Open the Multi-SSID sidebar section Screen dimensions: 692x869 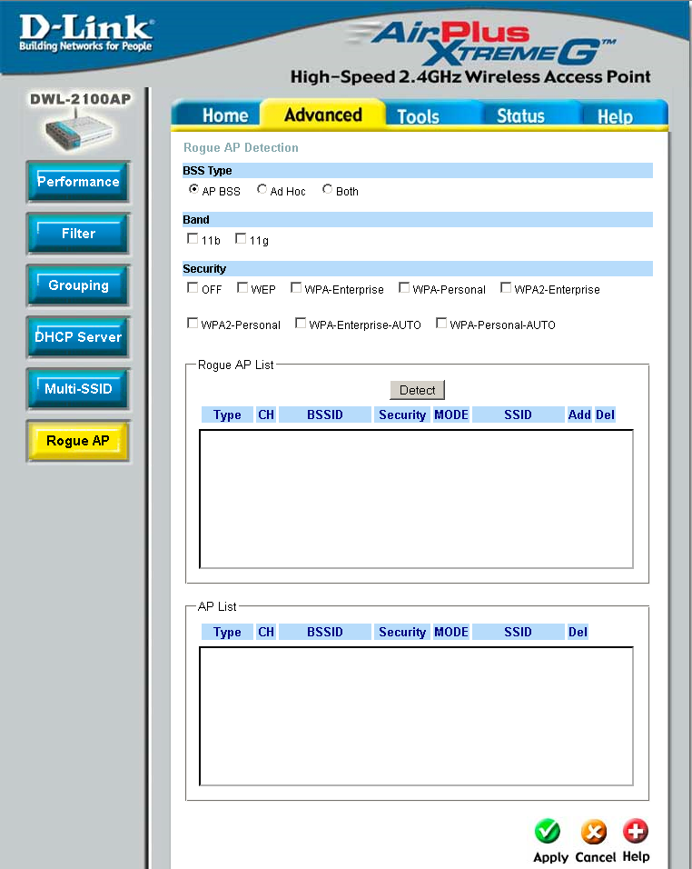pyautogui.click(x=78, y=388)
